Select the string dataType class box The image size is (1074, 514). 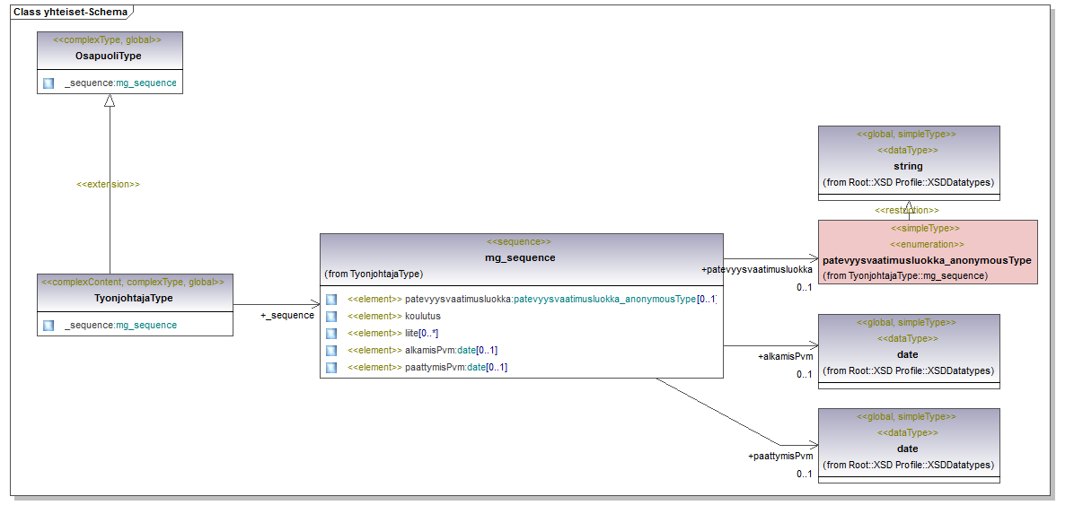908,161
